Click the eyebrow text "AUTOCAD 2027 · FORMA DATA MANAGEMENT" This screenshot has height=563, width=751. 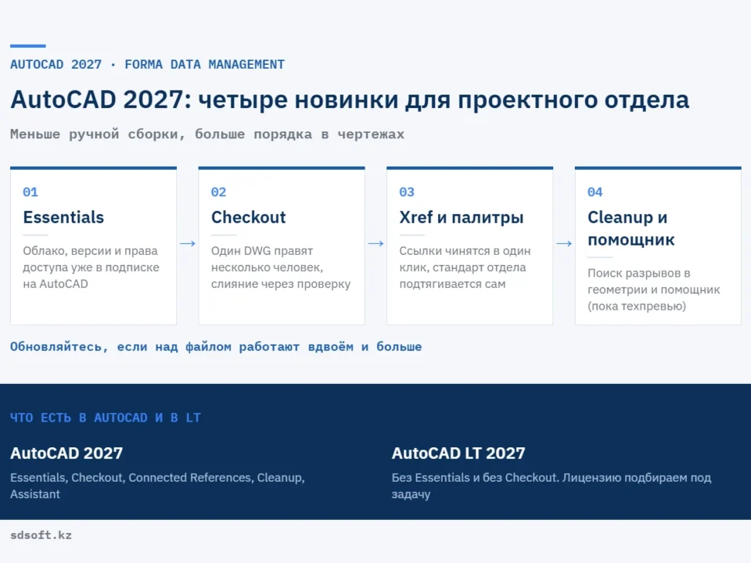(148, 65)
